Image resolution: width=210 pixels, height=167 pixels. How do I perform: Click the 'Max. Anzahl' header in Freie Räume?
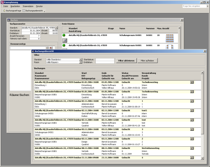(x=163, y=28)
